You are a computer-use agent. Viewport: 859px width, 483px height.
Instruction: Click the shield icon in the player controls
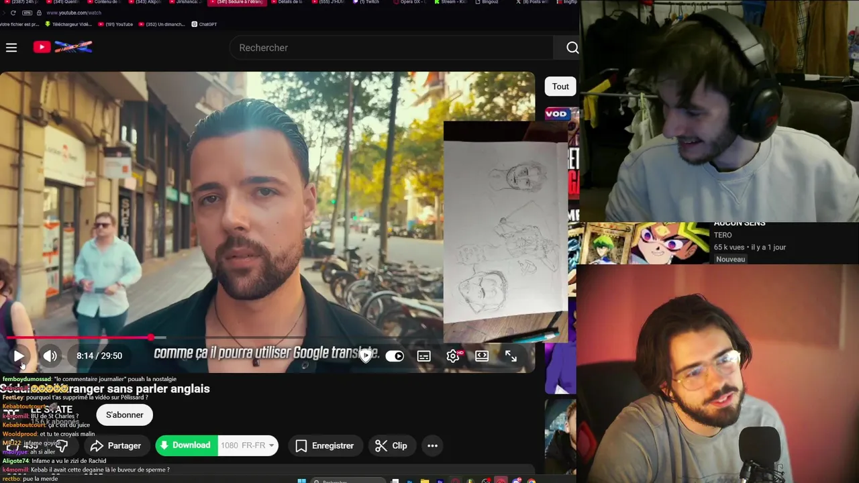(x=366, y=356)
